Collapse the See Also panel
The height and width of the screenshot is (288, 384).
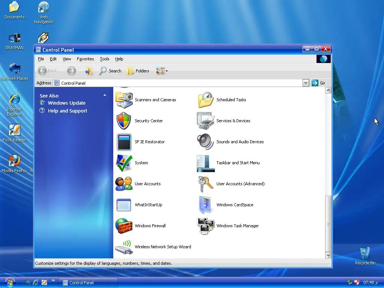point(105,95)
